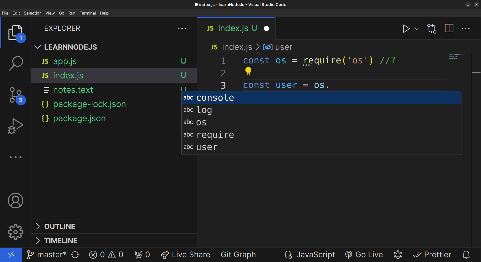Viewport: 481px width, 262px height.
Task: Toggle the Explorer view sidebar
Action: click(x=16, y=33)
